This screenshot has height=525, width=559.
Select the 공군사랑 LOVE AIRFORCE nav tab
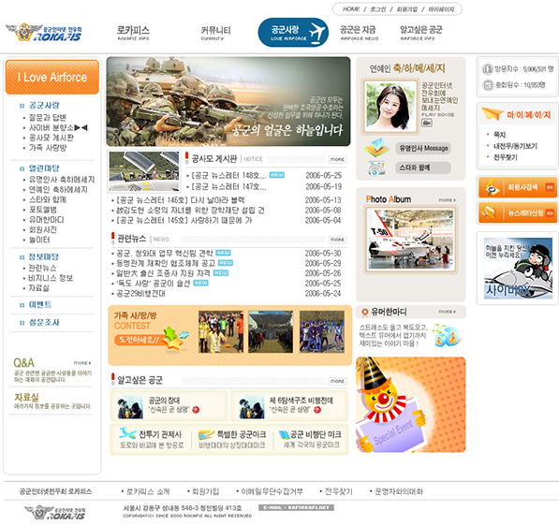(293, 33)
